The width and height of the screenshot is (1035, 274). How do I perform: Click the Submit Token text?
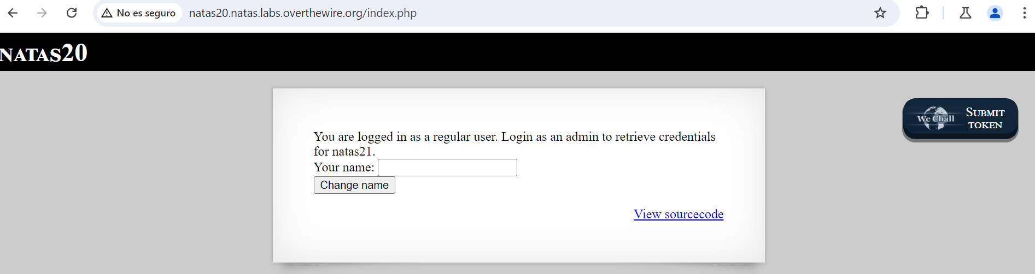pyautogui.click(x=985, y=118)
